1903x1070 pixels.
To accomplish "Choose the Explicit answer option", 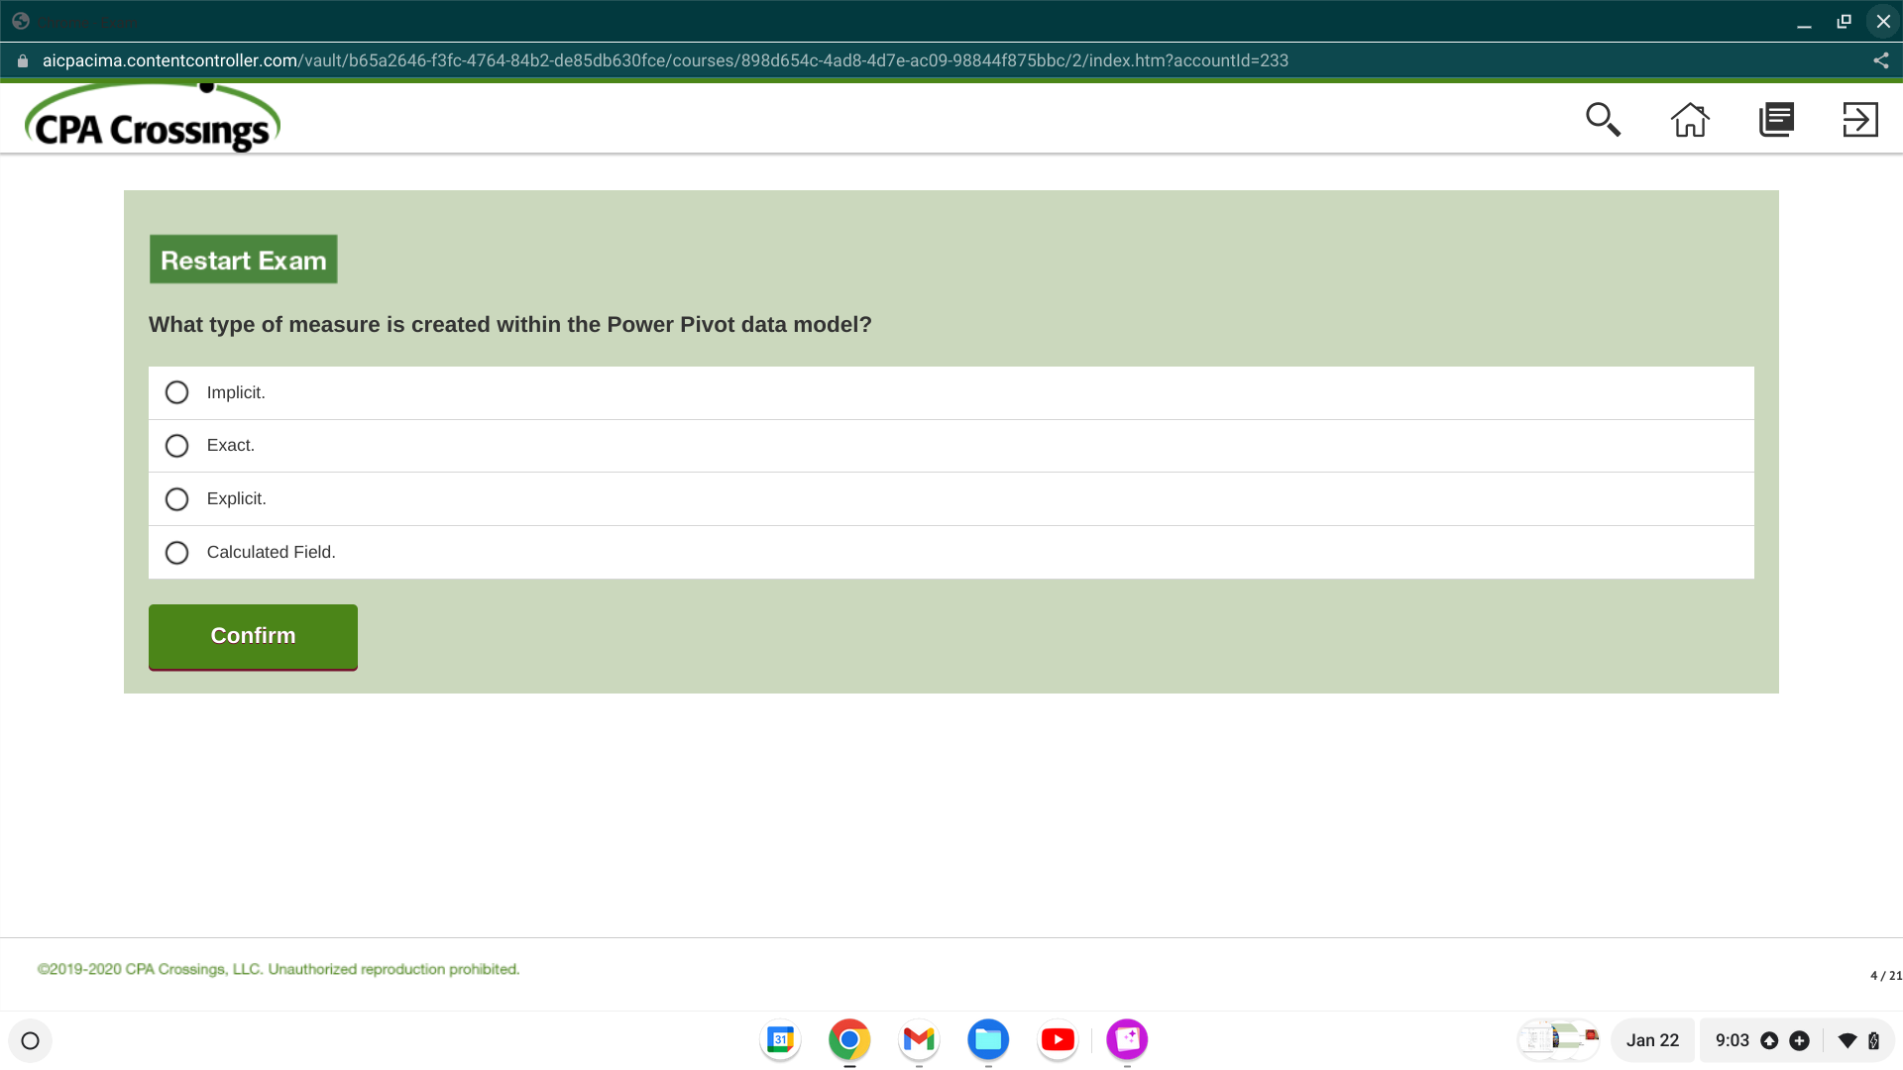I will [176, 498].
